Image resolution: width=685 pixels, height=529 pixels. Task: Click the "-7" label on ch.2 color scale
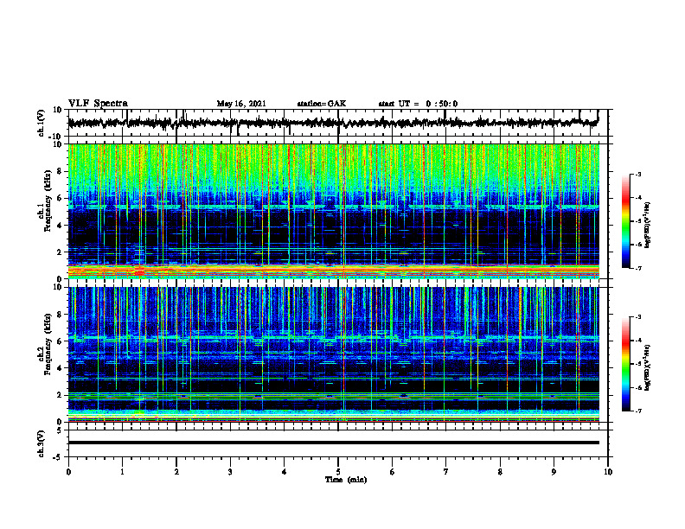click(x=638, y=411)
